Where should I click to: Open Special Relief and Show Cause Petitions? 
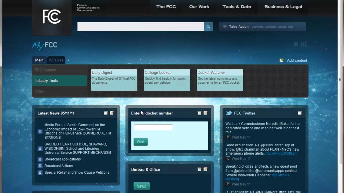click(x=77, y=172)
